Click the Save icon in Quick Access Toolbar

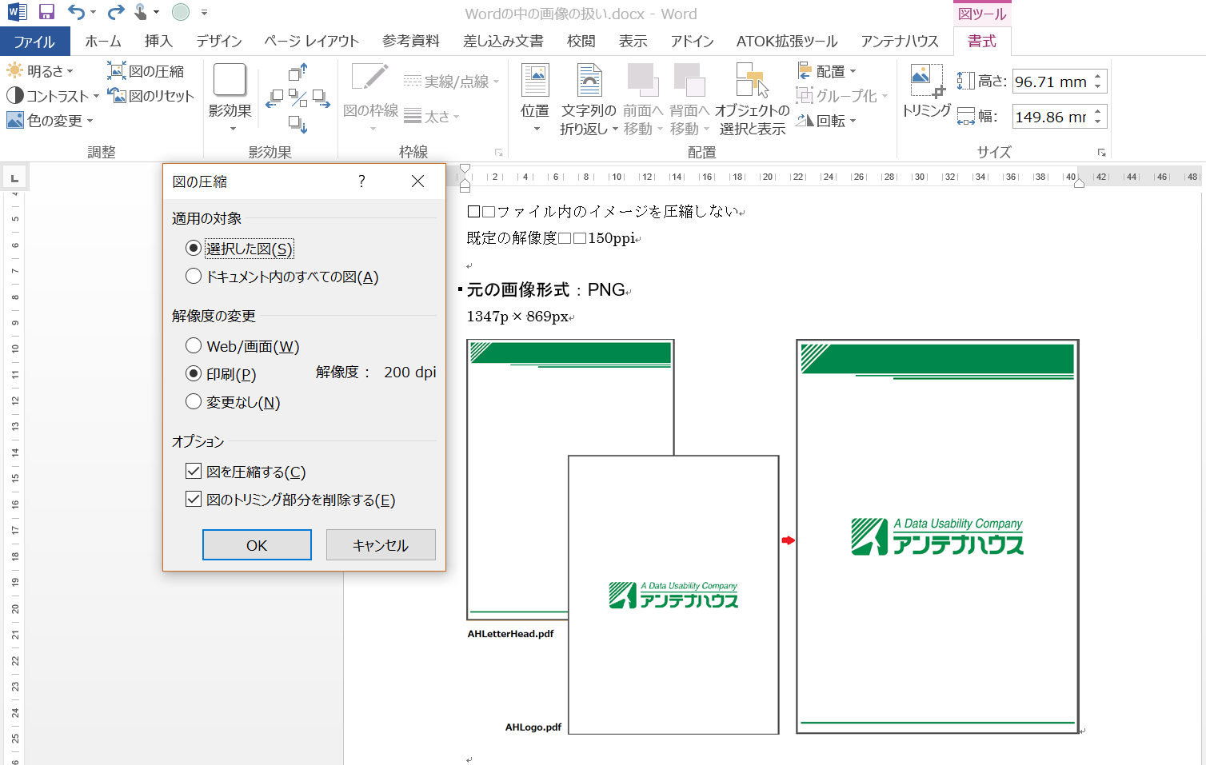click(x=45, y=12)
